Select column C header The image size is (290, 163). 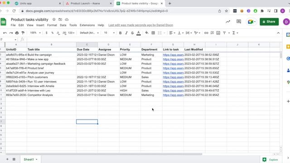[87, 44]
